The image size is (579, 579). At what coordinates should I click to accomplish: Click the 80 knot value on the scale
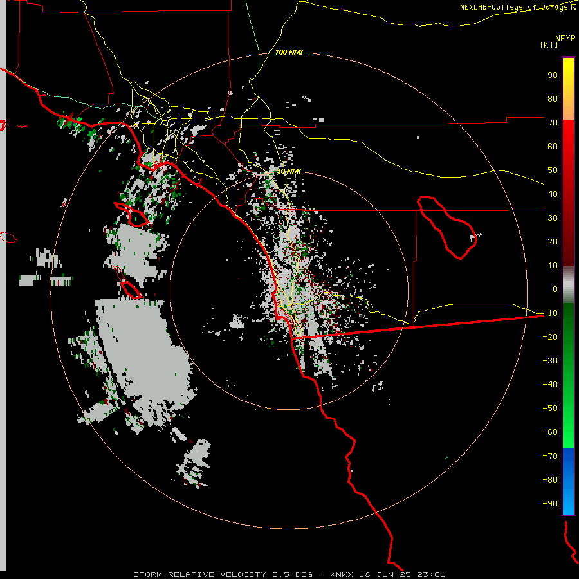[x=553, y=98]
